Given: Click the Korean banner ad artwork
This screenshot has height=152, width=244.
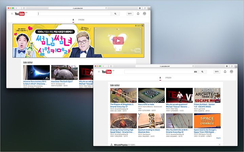Looking at the screenshot, I should [53, 41].
